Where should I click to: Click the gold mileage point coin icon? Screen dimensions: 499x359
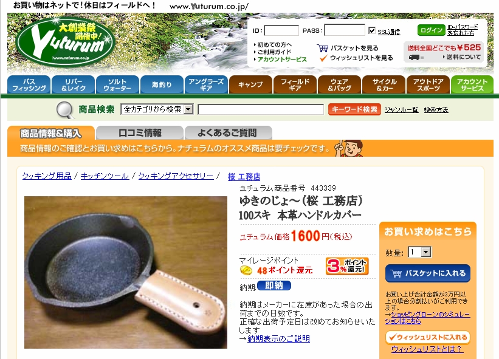point(246,270)
